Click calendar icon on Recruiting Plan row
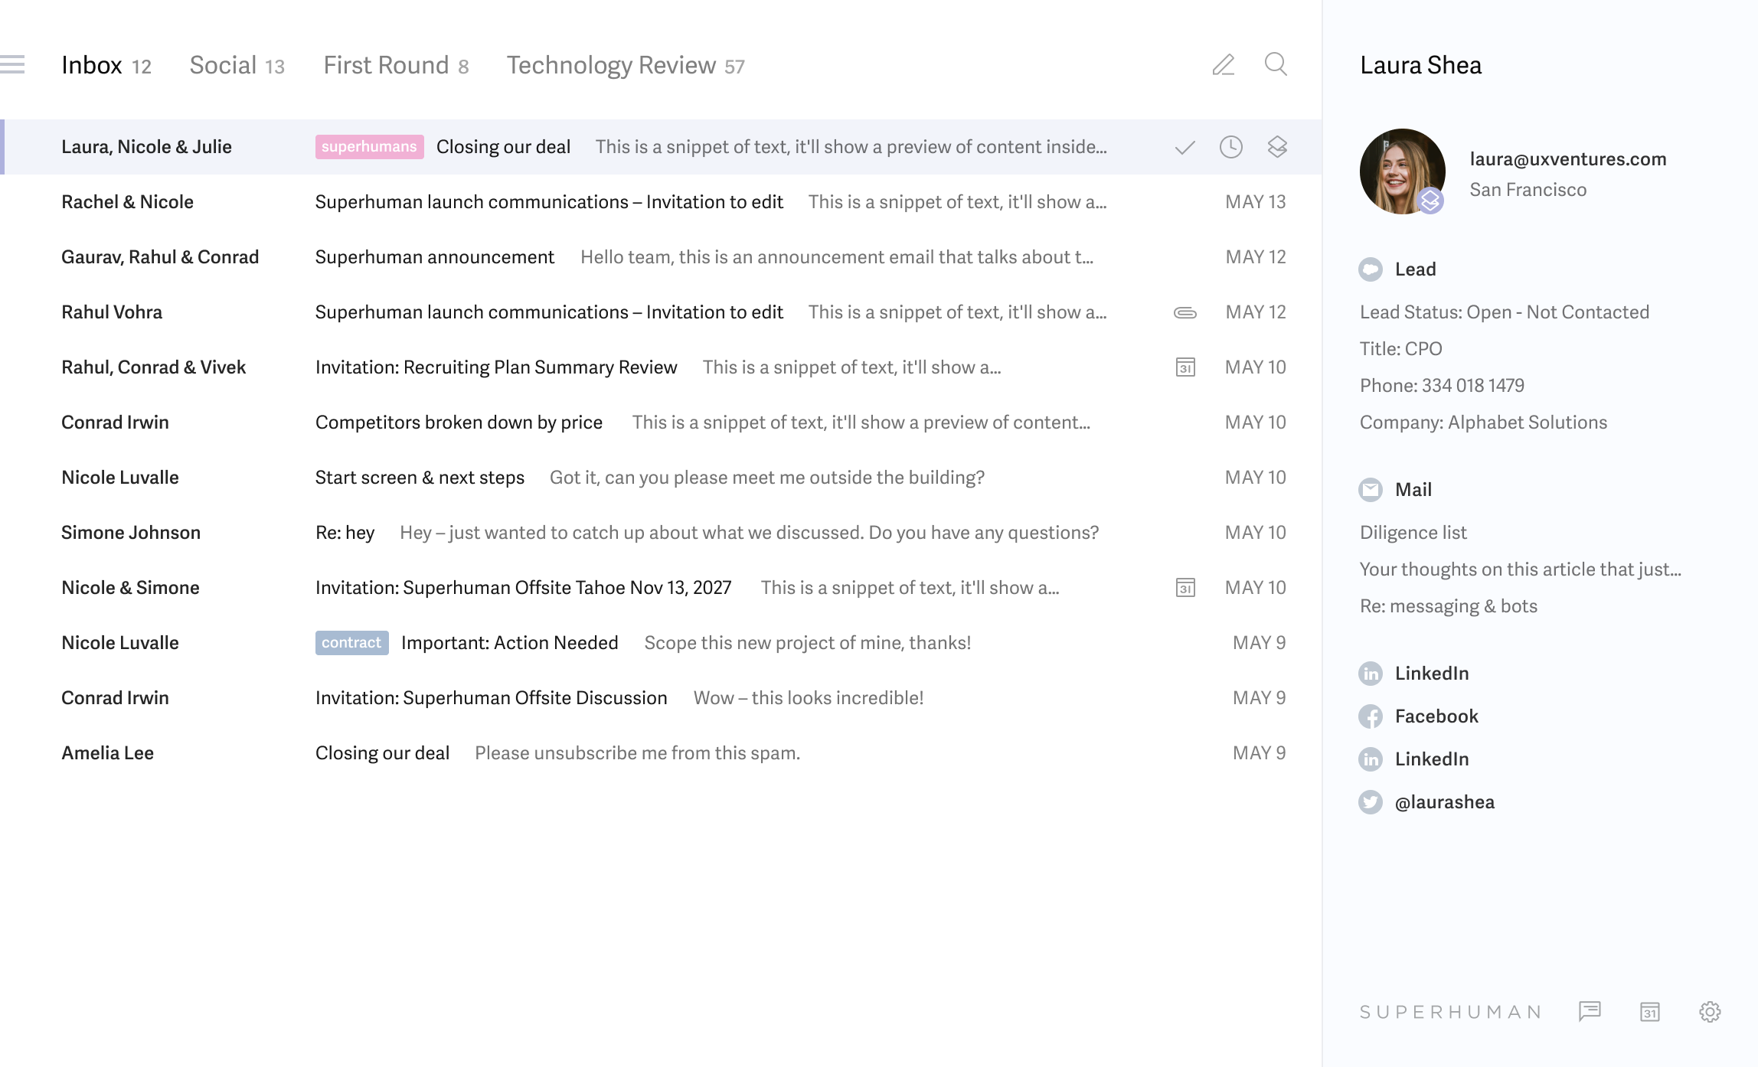1758x1067 pixels. (1185, 367)
